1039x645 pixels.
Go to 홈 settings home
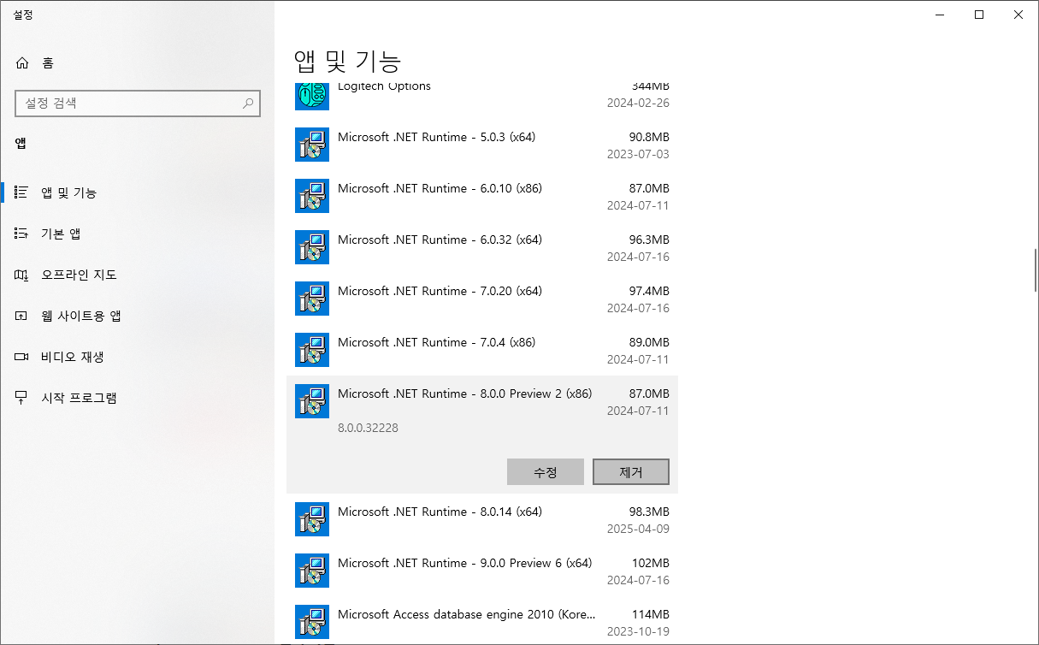tap(137, 62)
